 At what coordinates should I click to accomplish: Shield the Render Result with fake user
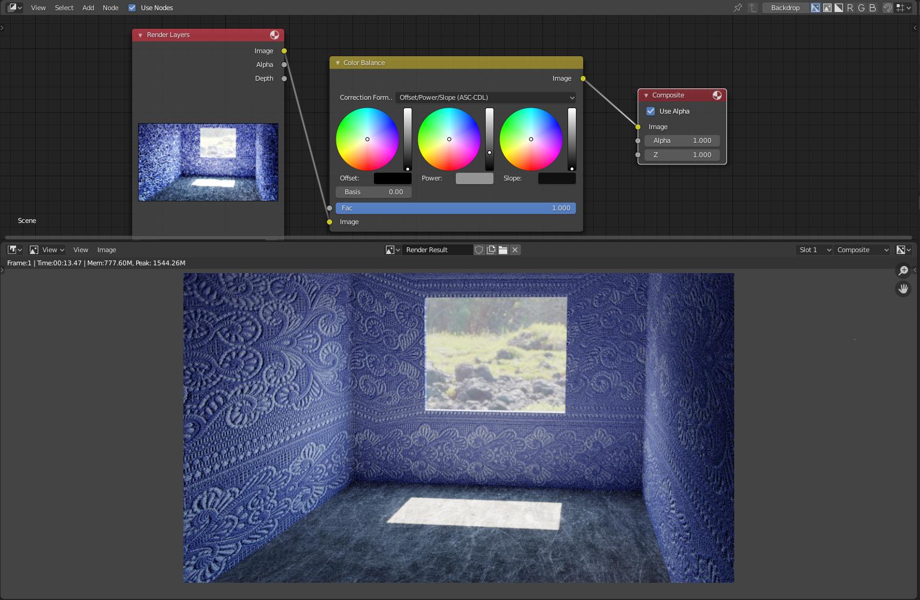[x=479, y=250]
